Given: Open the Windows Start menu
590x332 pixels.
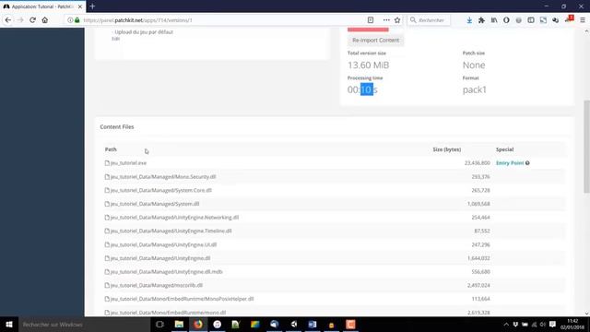Looking at the screenshot, I should [x=9, y=324].
